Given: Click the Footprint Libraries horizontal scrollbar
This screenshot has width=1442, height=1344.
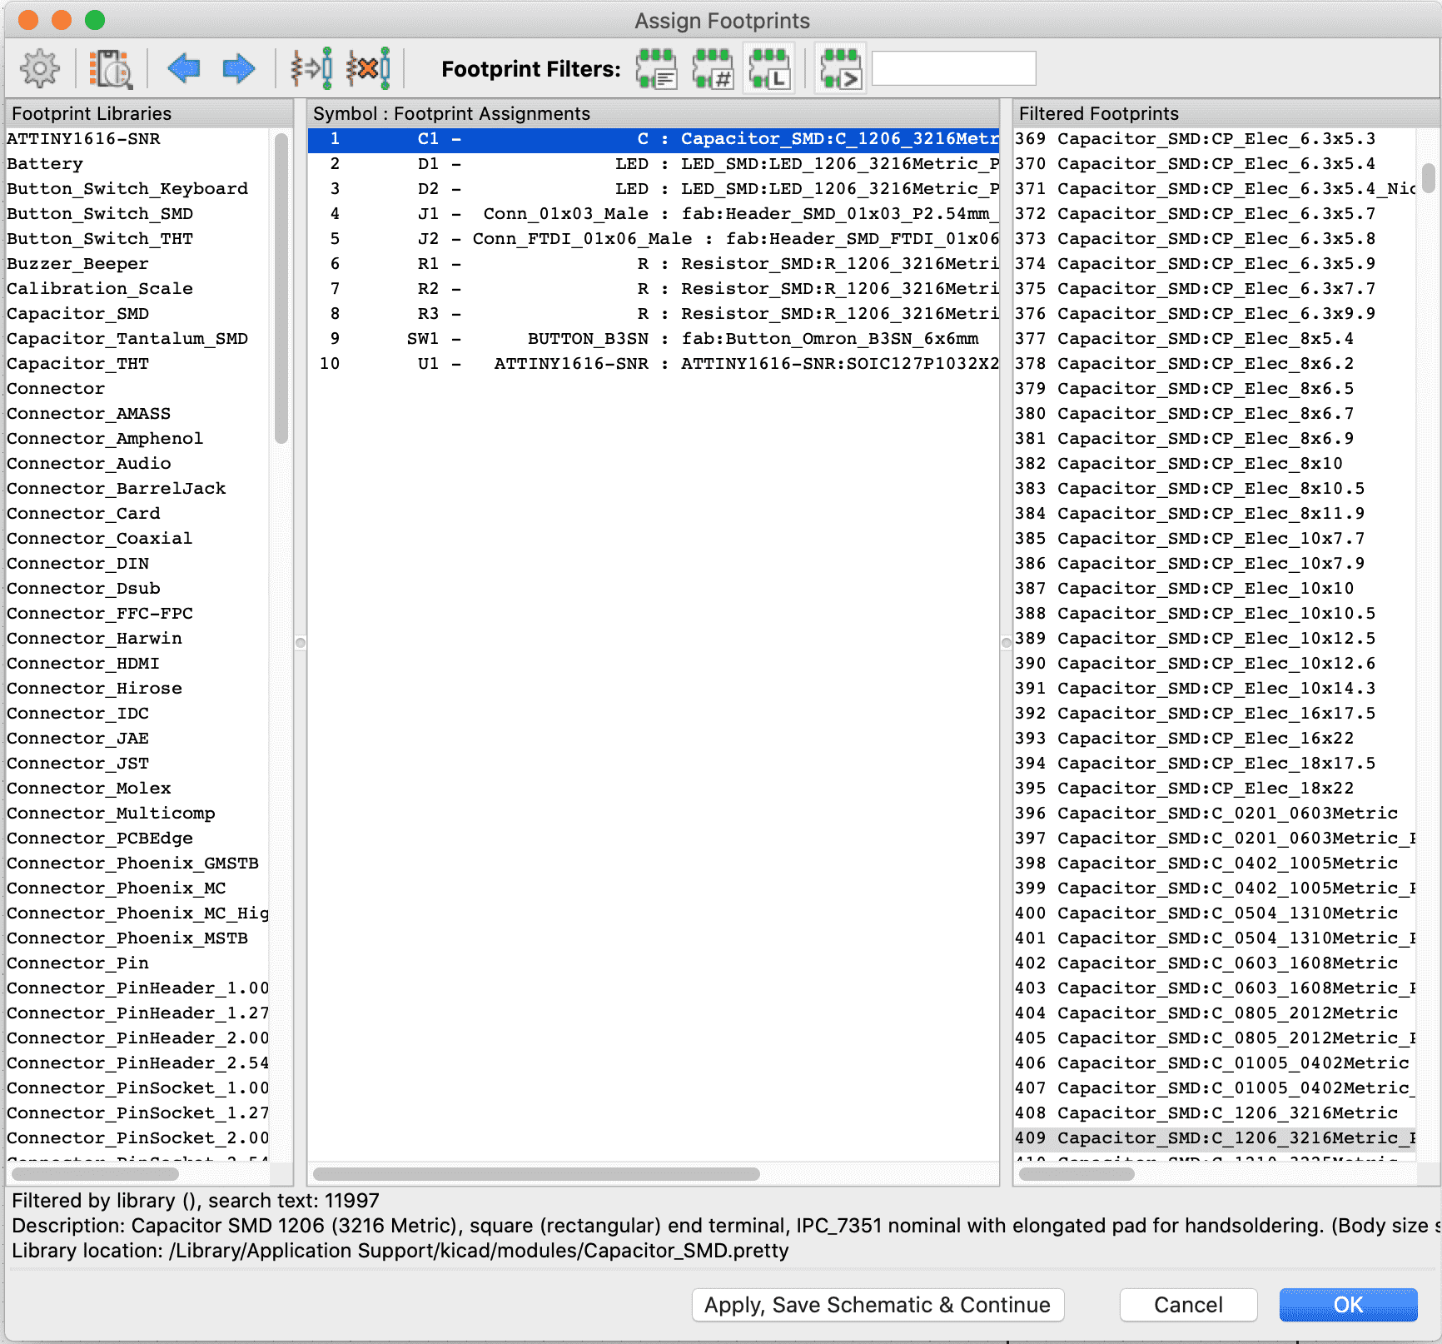Looking at the screenshot, I should click(95, 1174).
